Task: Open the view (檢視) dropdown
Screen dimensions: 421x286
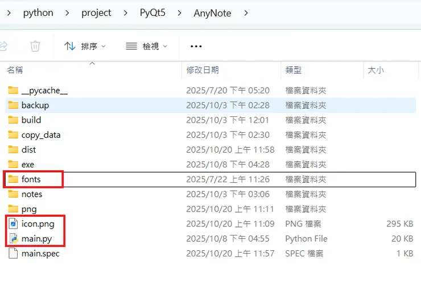Action: (x=147, y=47)
